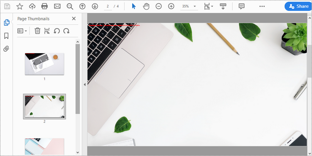Toggle Page Thumbnails sidebar icon
The image size is (312, 156).
point(7,22)
